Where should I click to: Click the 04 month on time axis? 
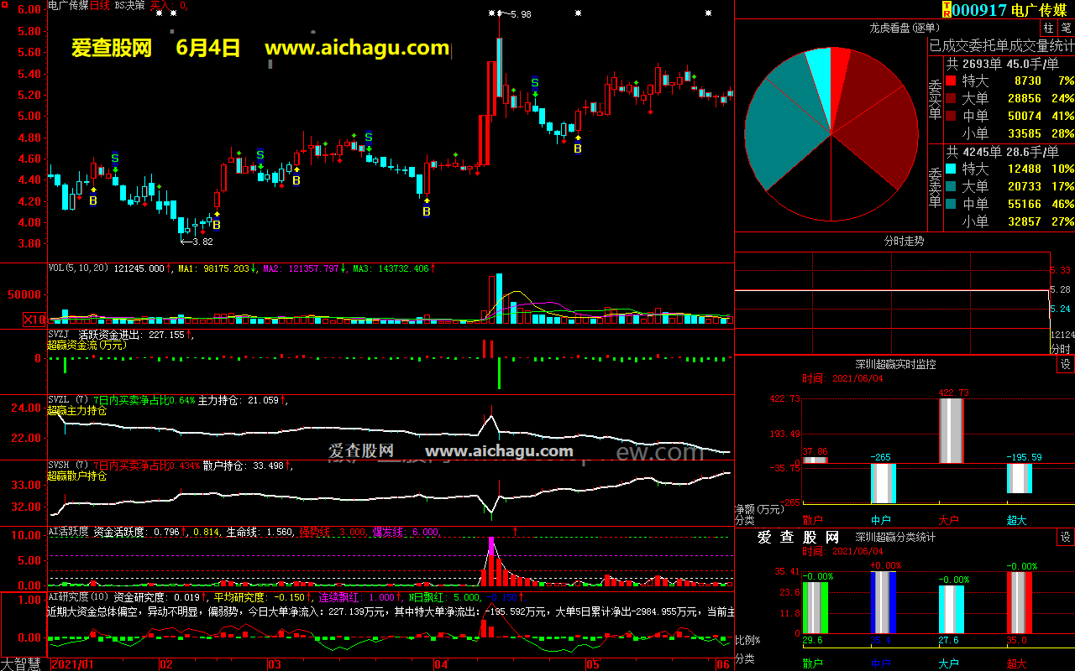[442, 664]
